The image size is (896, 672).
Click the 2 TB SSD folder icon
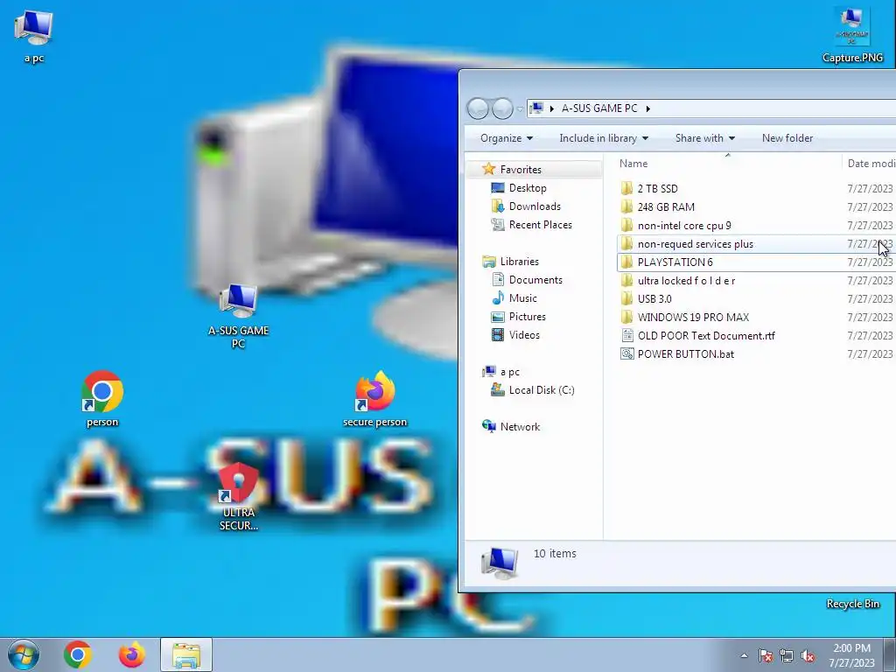coord(626,188)
